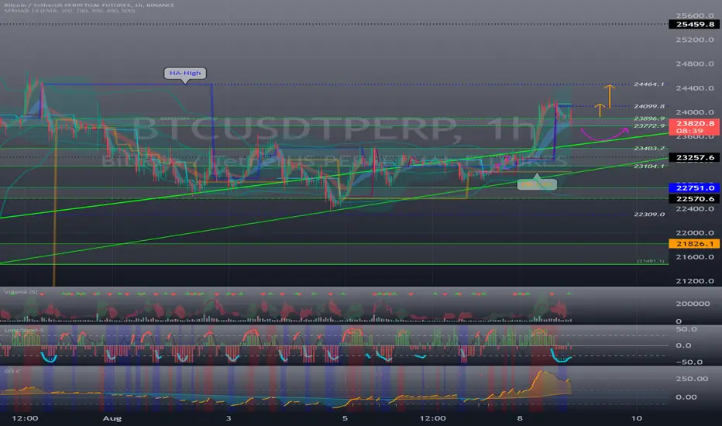This screenshot has height=426, width=722.
Task: Select the Aug date on time axis
Action: pos(112,418)
